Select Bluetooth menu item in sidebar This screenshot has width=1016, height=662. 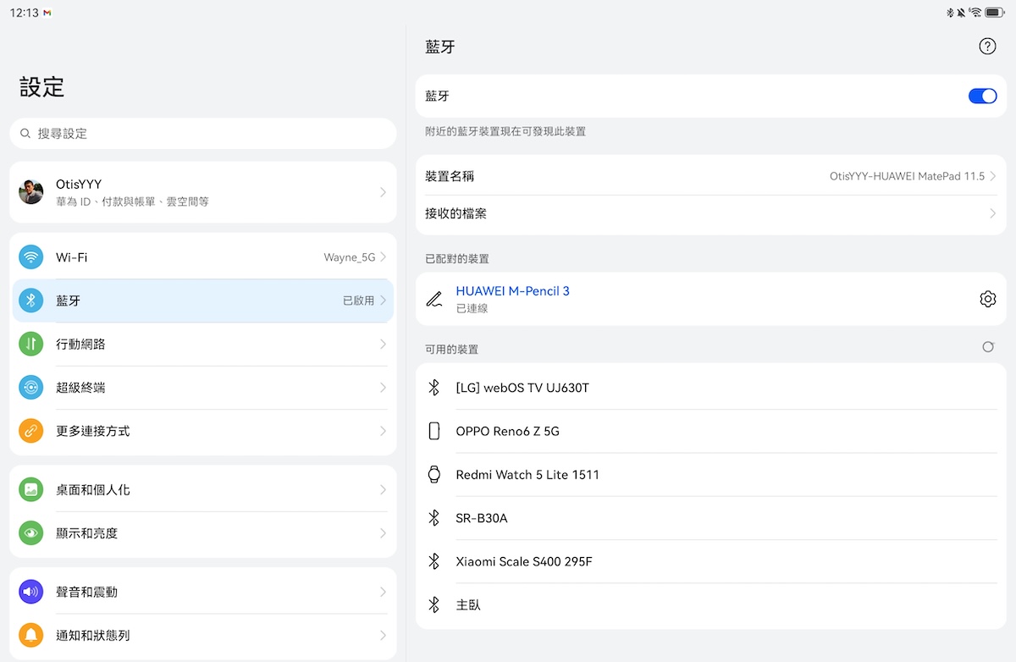point(202,301)
